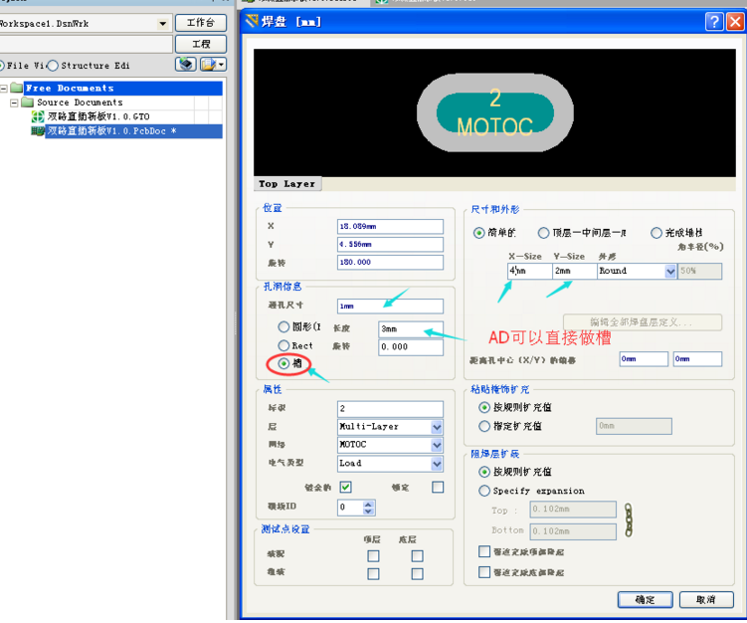The image size is (747, 623).
Task: Click the Source Documents folder icon
Action: click(x=28, y=103)
